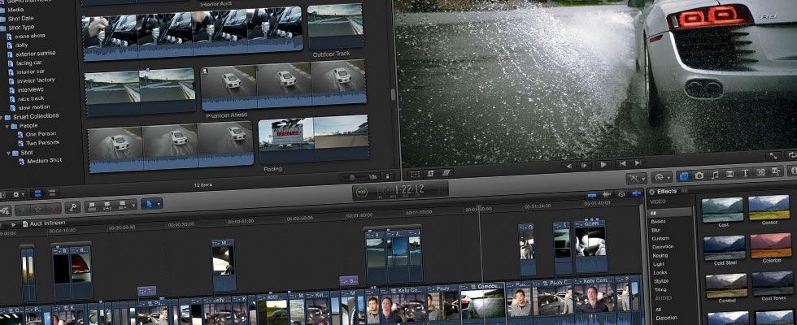Toggle viewer fullscreen playback
The image size is (797, 325).
point(773,156)
